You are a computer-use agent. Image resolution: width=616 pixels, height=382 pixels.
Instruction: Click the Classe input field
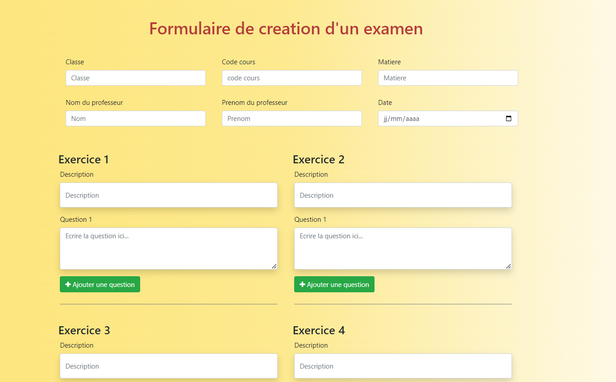[136, 78]
